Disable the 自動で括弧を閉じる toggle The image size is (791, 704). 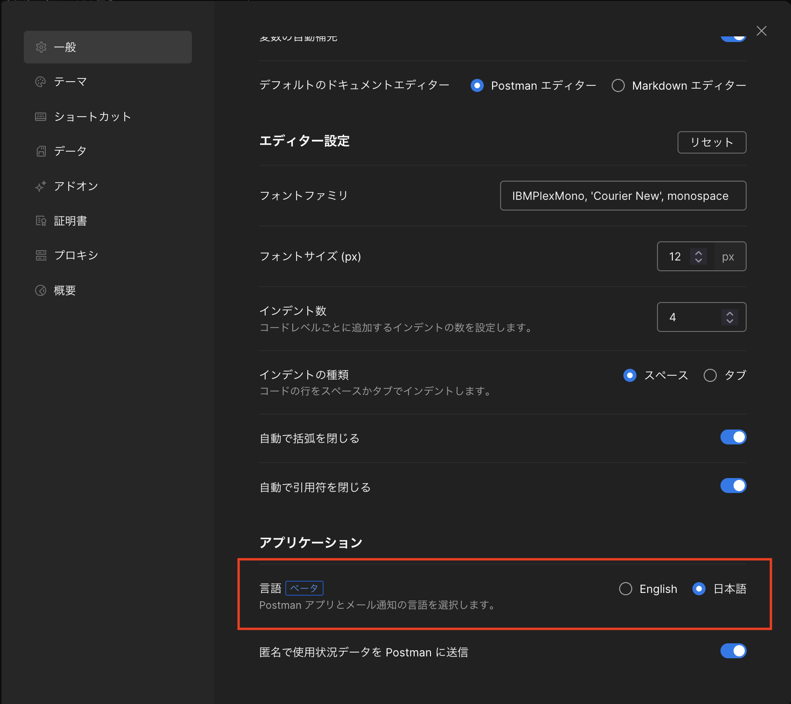point(733,437)
